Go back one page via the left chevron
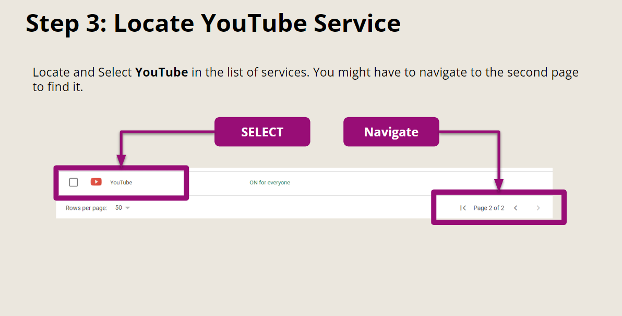 coord(516,208)
